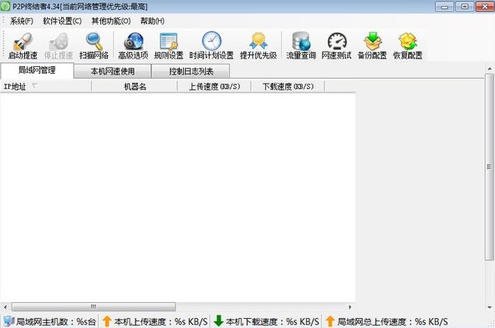The image size is (495, 328).
Task: Switch to the 控制日志列表 tab
Action: coord(191,71)
